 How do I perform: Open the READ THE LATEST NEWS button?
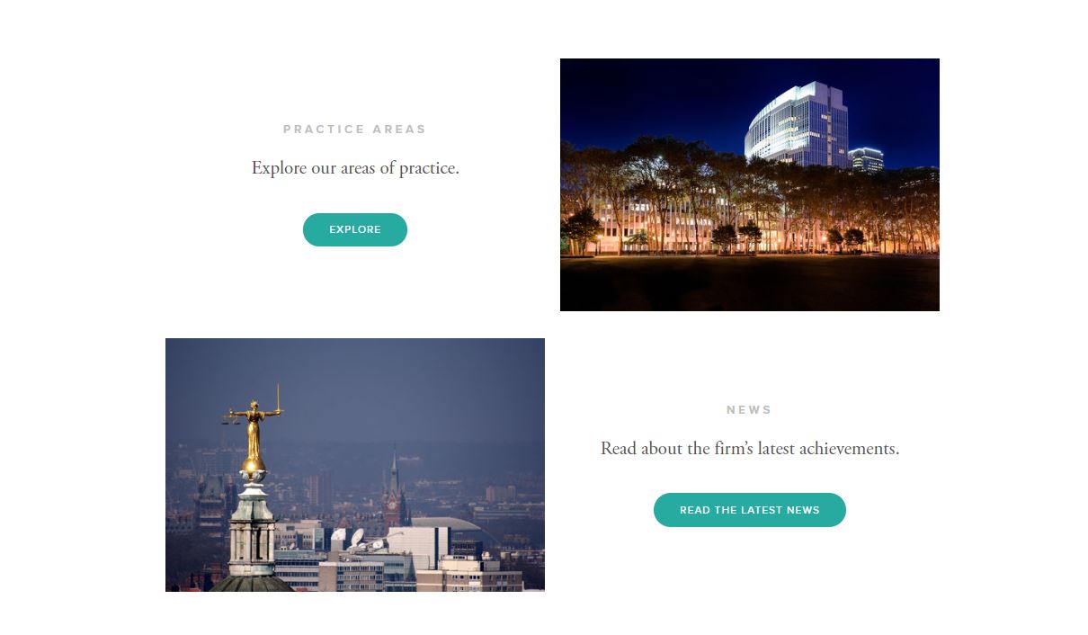[x=749, y=510]
